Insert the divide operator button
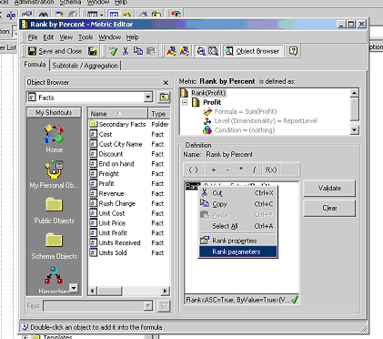This screenshot has width=383, height=339. coord(254,169)
